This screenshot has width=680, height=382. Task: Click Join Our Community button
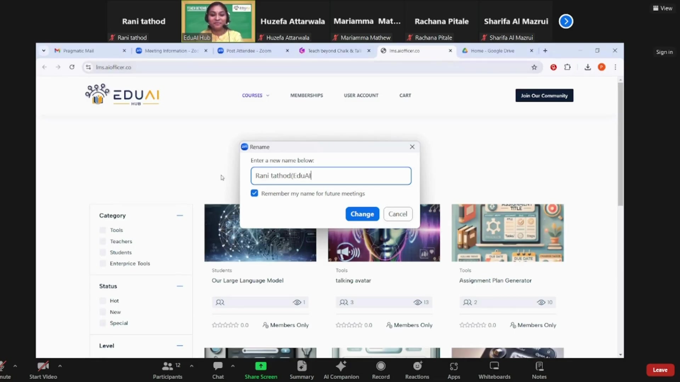[544, 95]
